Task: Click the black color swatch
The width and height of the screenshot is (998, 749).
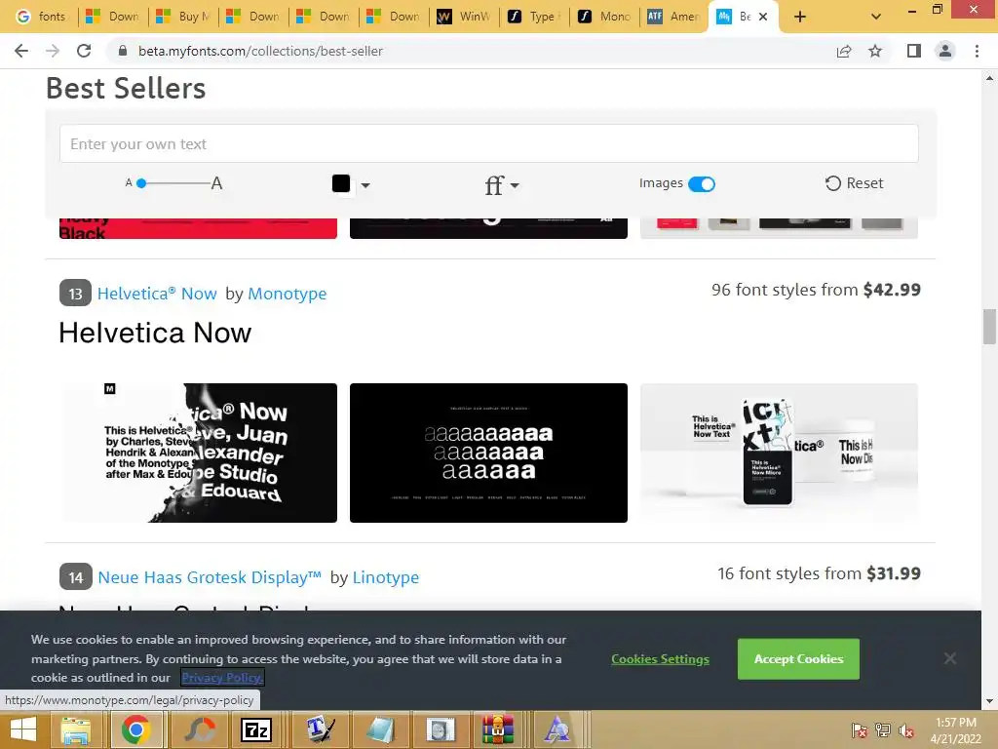Action: pos(341,183)
